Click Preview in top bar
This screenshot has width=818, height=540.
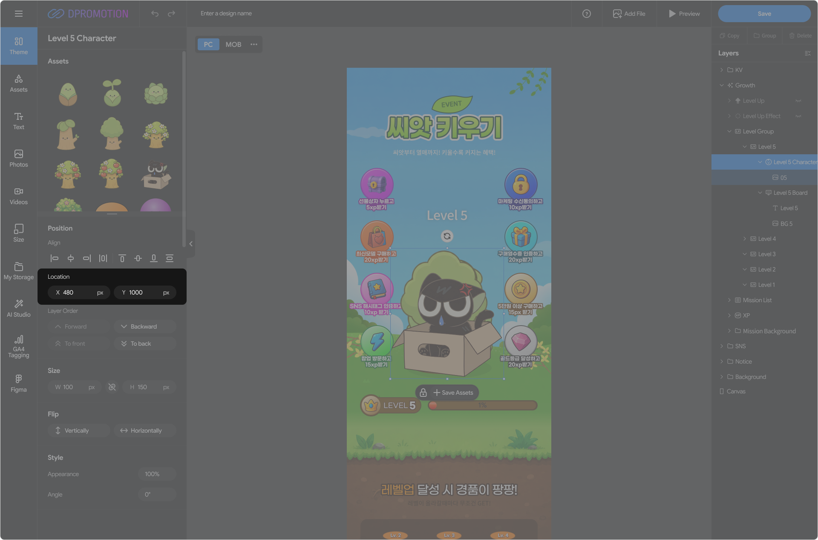pos(684,14)
